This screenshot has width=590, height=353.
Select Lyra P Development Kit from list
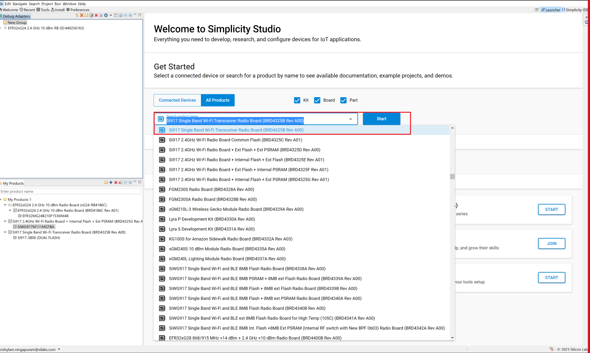(212, 219)
